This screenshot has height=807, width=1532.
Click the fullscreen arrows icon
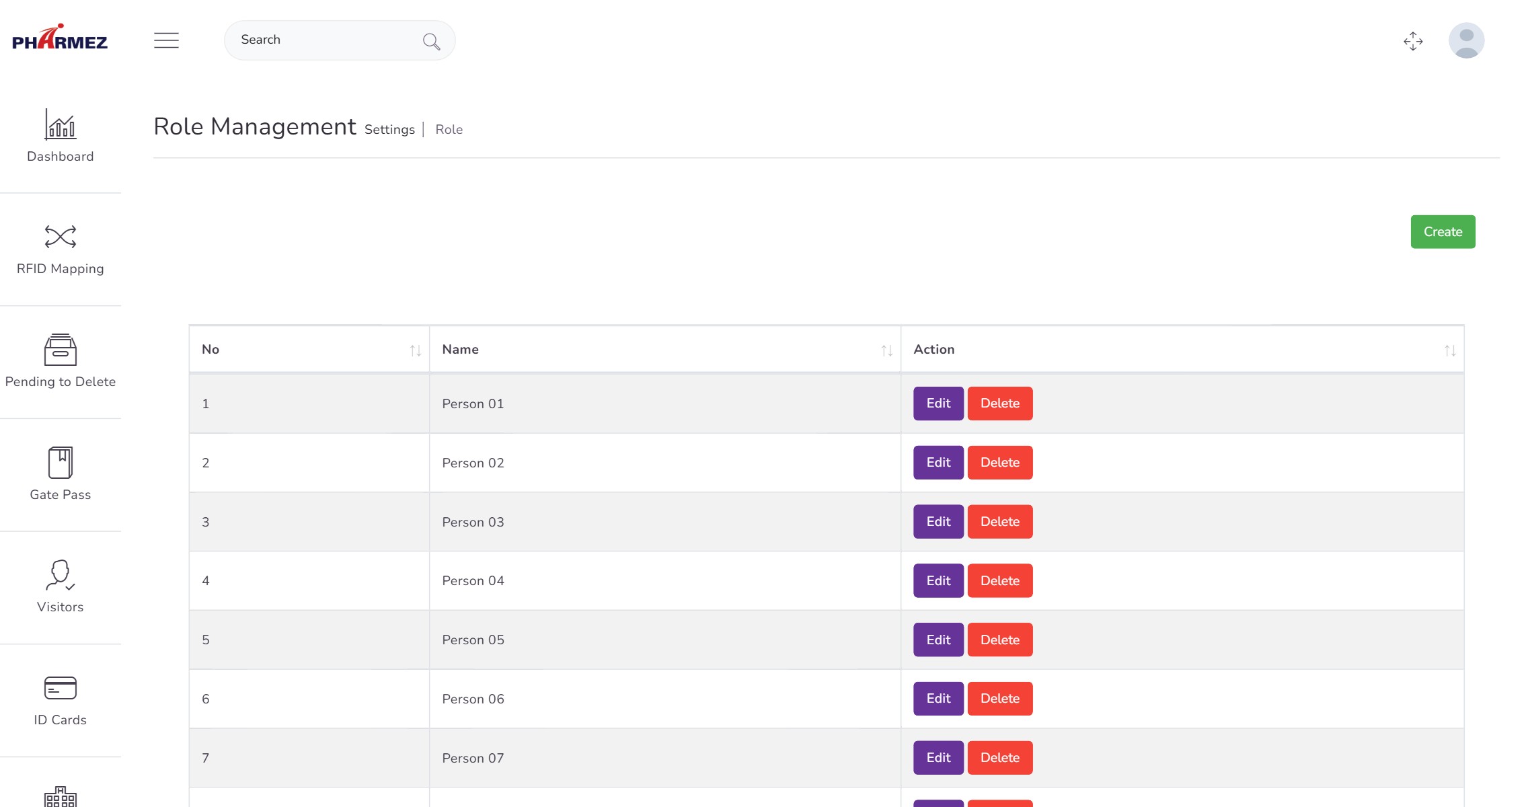1413,41
